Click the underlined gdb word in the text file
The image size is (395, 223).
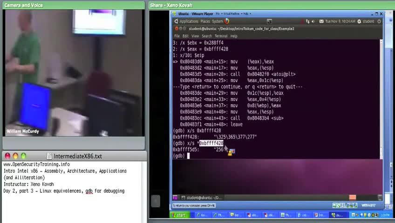(89, 191)
